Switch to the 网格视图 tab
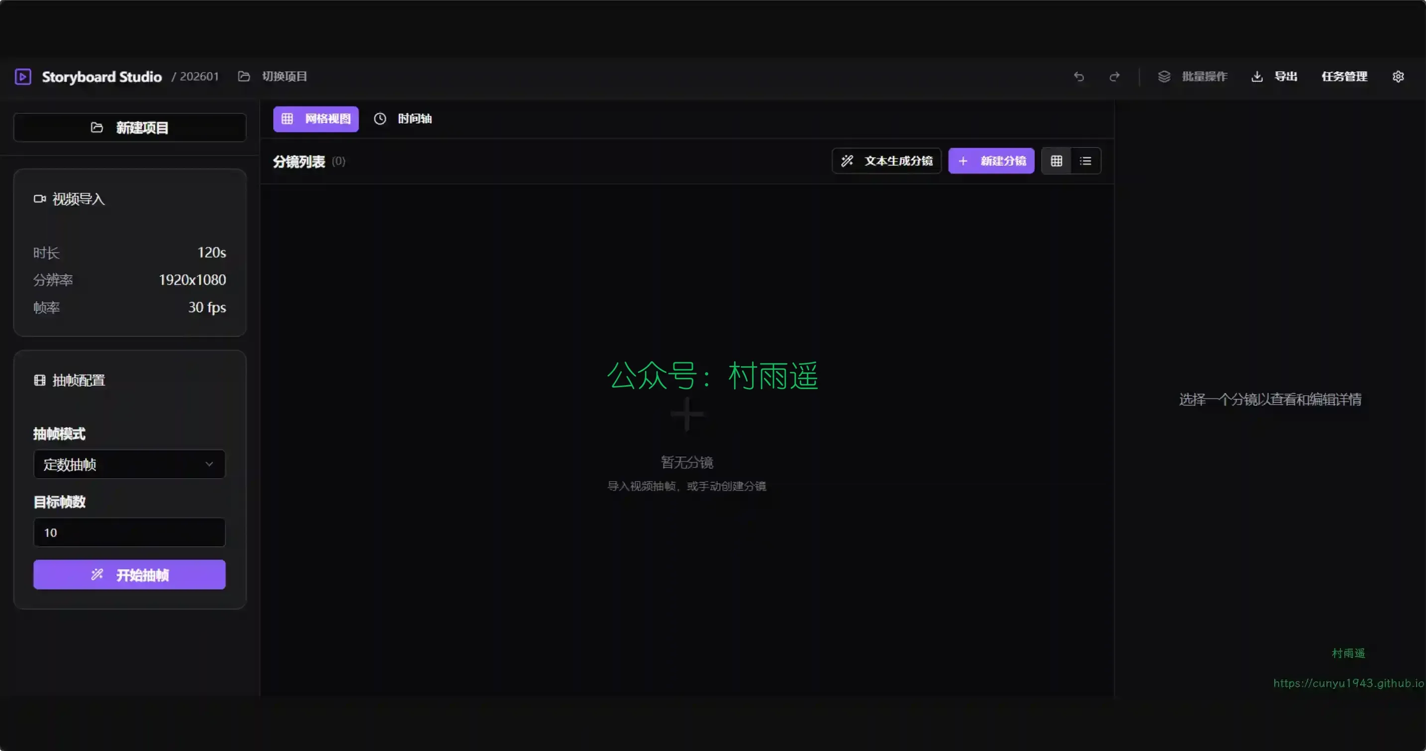The image size is (1426, 751). (315, 119)
